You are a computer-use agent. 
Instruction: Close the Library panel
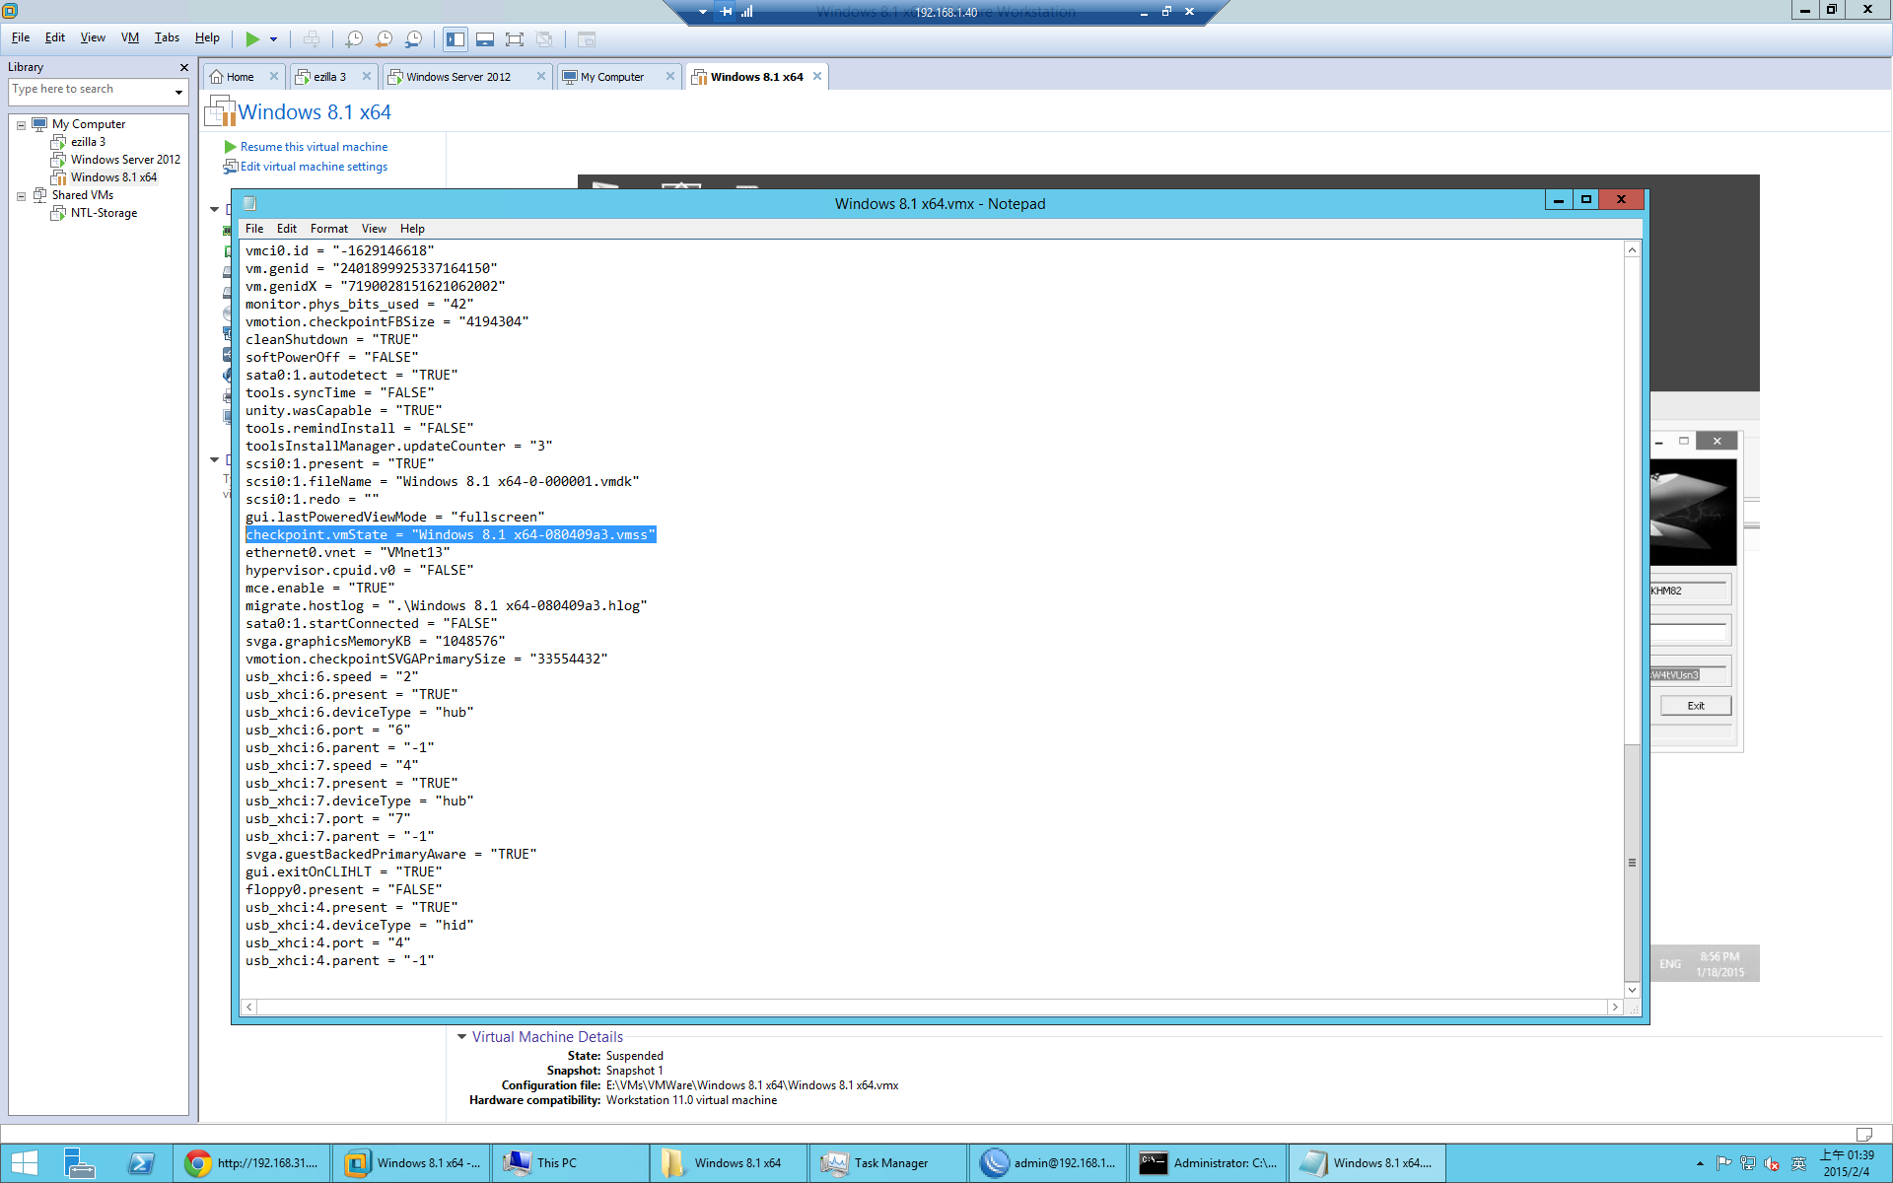[x=183, y=67]
